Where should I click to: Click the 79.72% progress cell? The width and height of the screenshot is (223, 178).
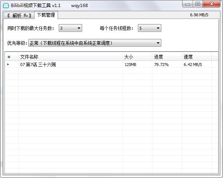(161, 65)
